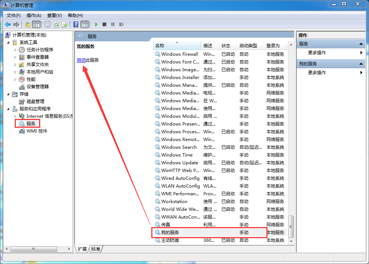The height and width of the screenshot is (264, 369).
Task: Click the Up one level toolbar icon
Action: tap(28, 24)
